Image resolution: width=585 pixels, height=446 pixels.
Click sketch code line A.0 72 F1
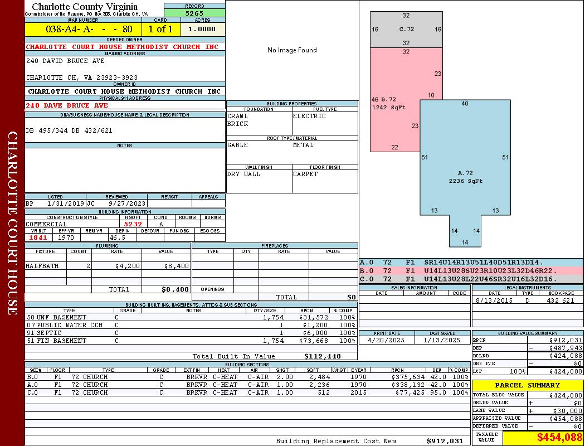[x=471, y=263]
